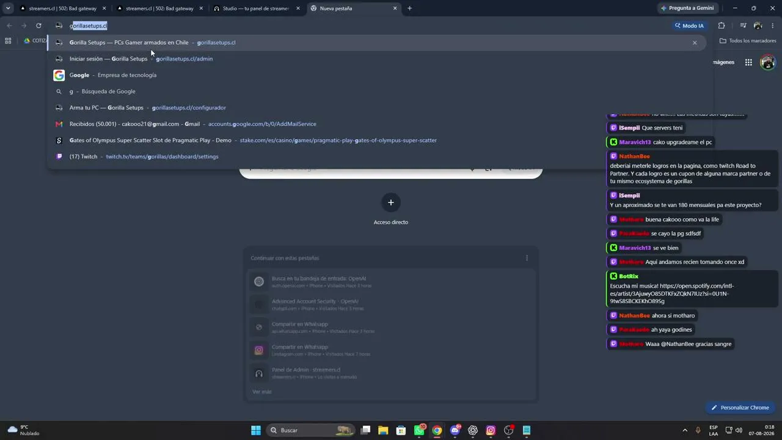
Task: Show hidden system tray icons
Action: 684,430
